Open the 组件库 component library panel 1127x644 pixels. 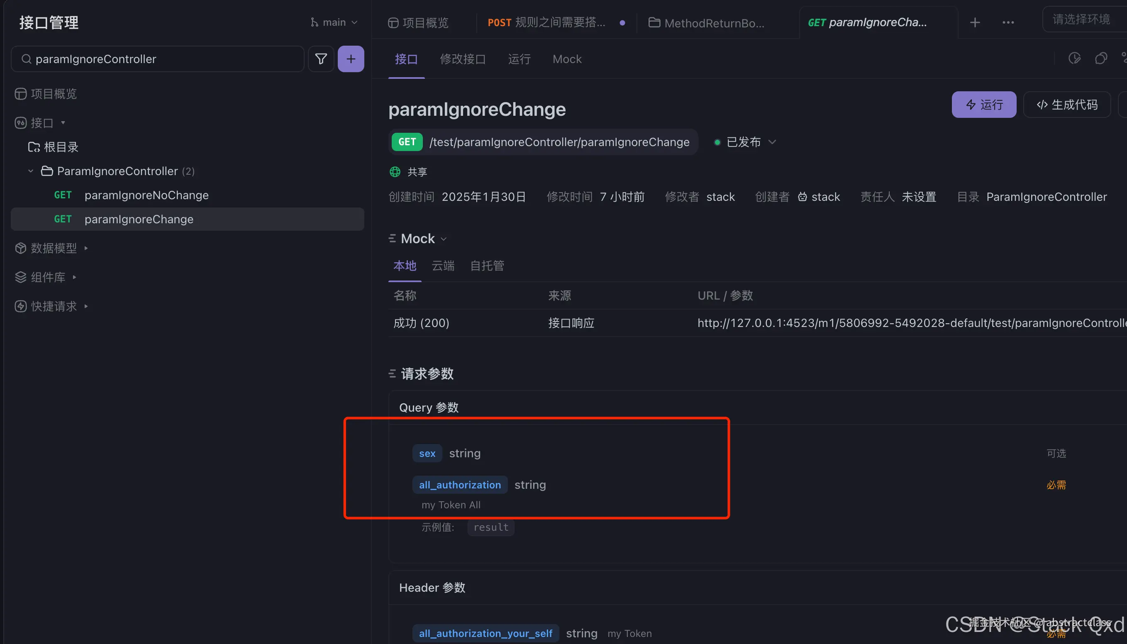(x=47, y=277)
